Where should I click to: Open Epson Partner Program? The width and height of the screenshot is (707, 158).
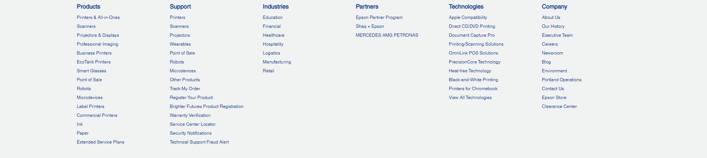pos(379,17)
